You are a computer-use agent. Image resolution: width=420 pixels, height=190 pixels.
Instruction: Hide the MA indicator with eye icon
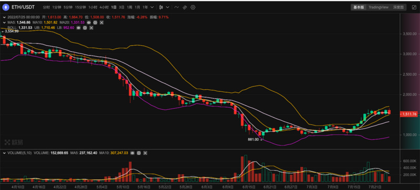click(x=89, y=23)
